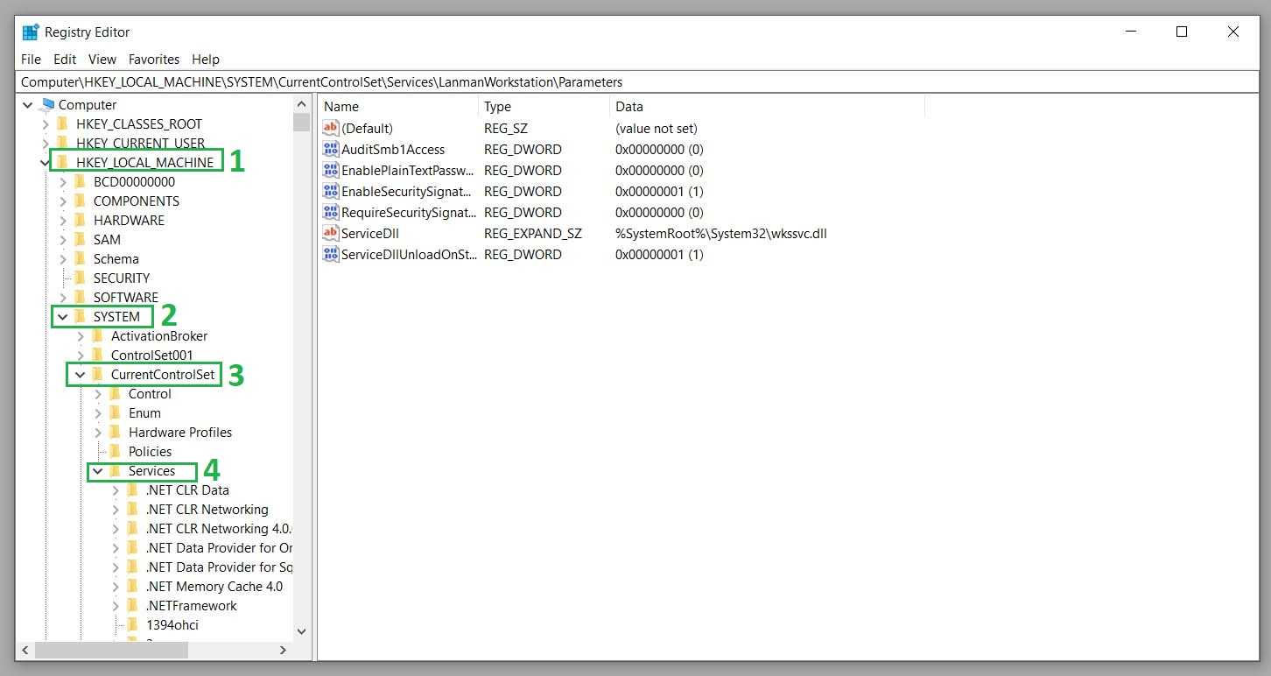
Task: Select the ServiceDll value name
Action: click(x=370, y=234)
